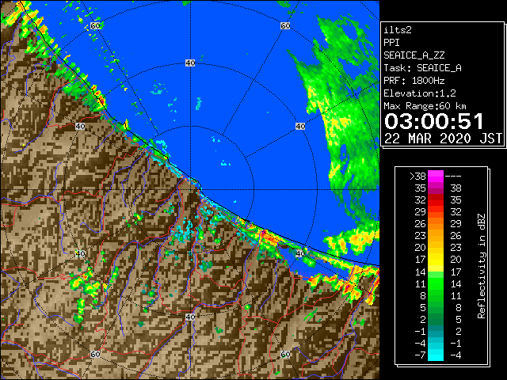This screenshot has height=380, width=507.
Task: Pick the magenta >38 swatch in the legend
Action: (x=436, y=177)
